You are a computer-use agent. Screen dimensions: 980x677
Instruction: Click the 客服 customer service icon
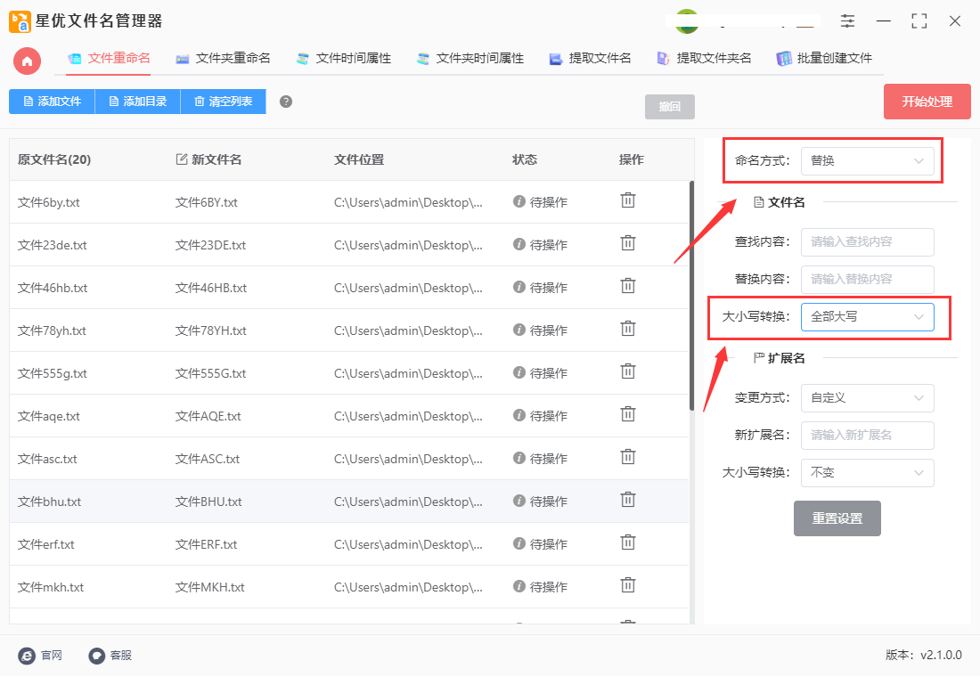click(x=97, y=656)
